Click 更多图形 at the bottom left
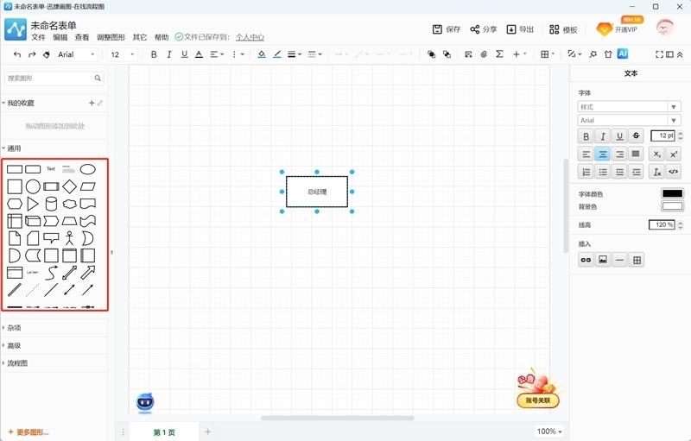This screenshot has height=441, width=691. [x=29, y=432]
